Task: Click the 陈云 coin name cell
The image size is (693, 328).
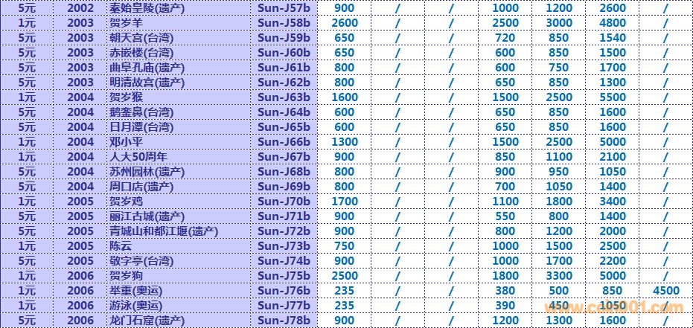Action: (121, 246)
